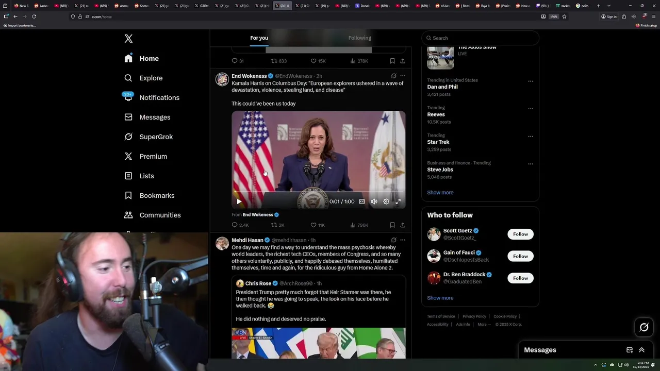Open more options for Star Trek trend
Screen dimensions: 660x371
(530, 137)
